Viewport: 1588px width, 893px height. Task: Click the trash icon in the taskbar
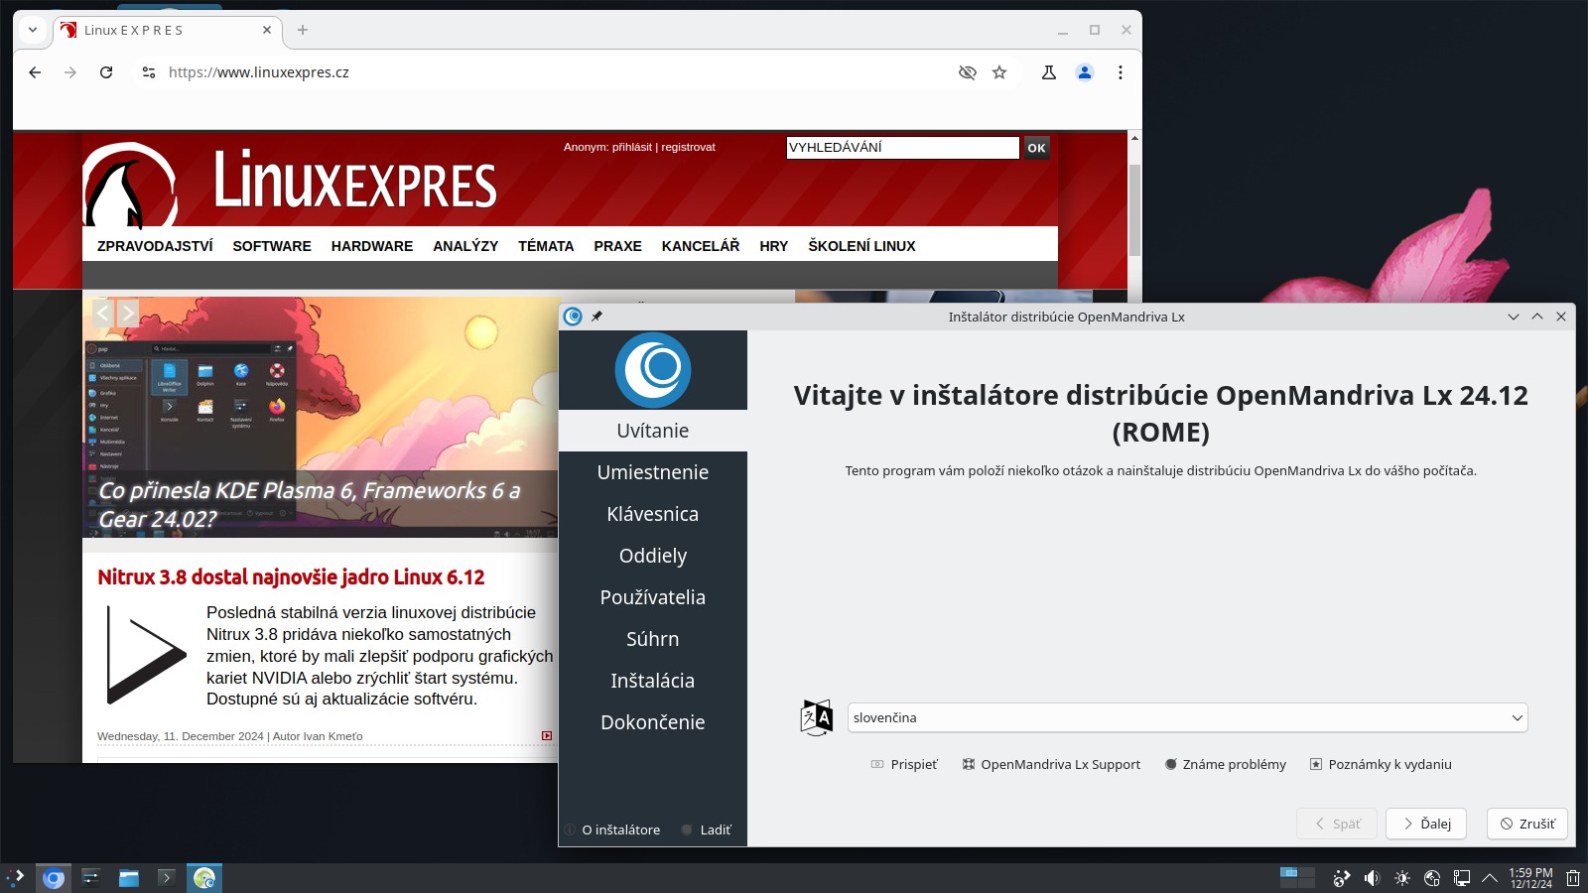(1573, 878)
